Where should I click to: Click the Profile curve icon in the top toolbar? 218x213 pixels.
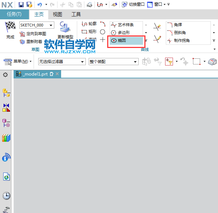pyautogui.click(x=100, y=5)
